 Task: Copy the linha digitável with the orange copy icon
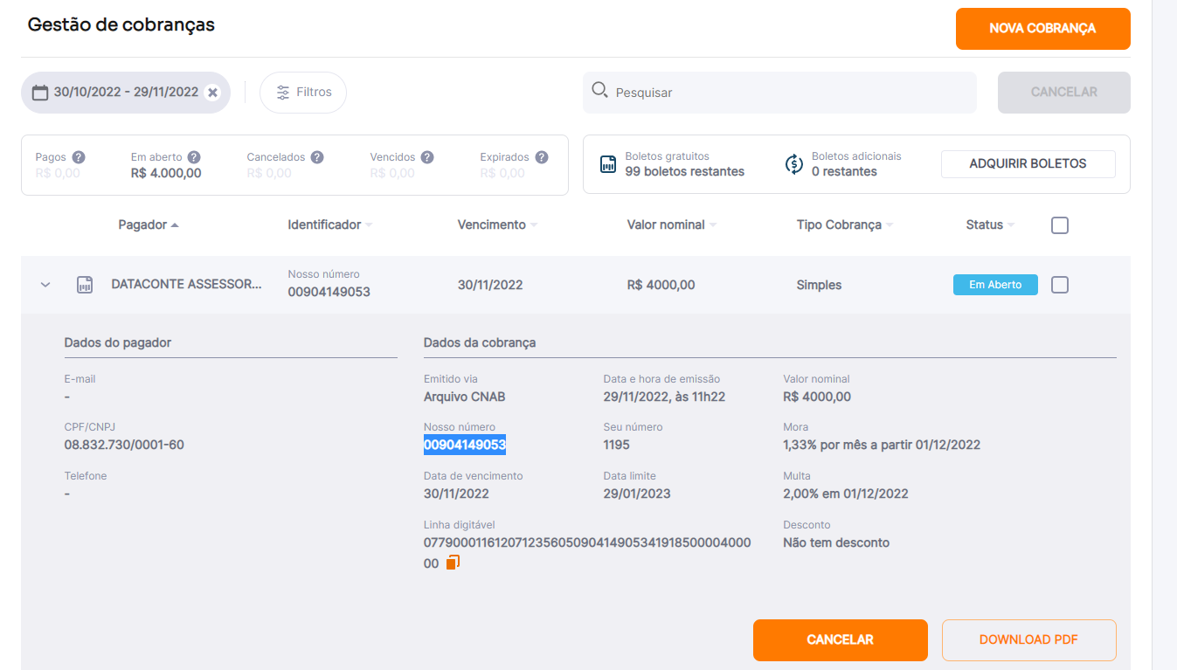click(x=453, y=563)
